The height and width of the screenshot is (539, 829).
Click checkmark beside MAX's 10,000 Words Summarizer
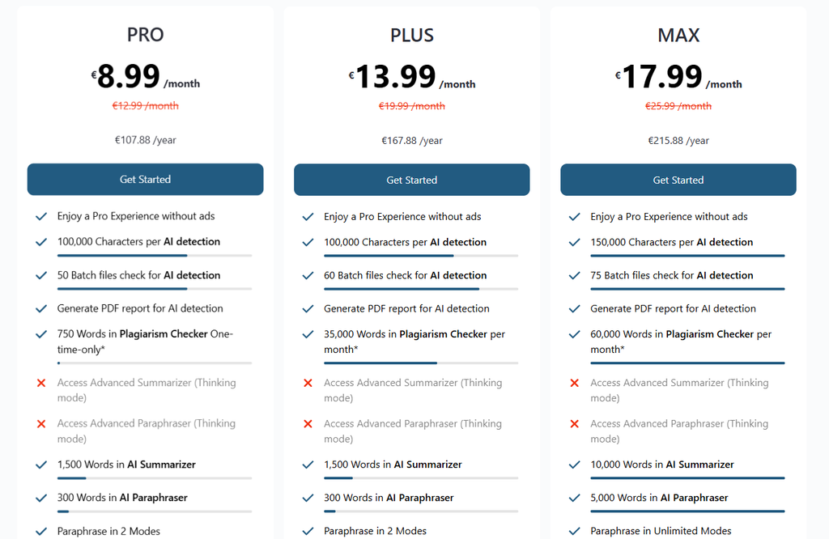[574, 465]
